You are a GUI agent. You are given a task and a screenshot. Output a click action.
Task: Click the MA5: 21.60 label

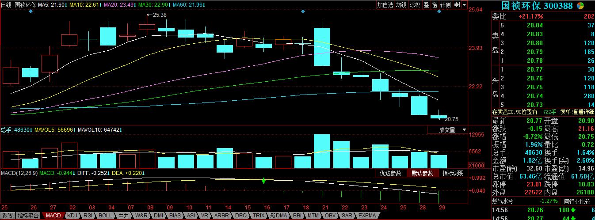click(53, 5)
